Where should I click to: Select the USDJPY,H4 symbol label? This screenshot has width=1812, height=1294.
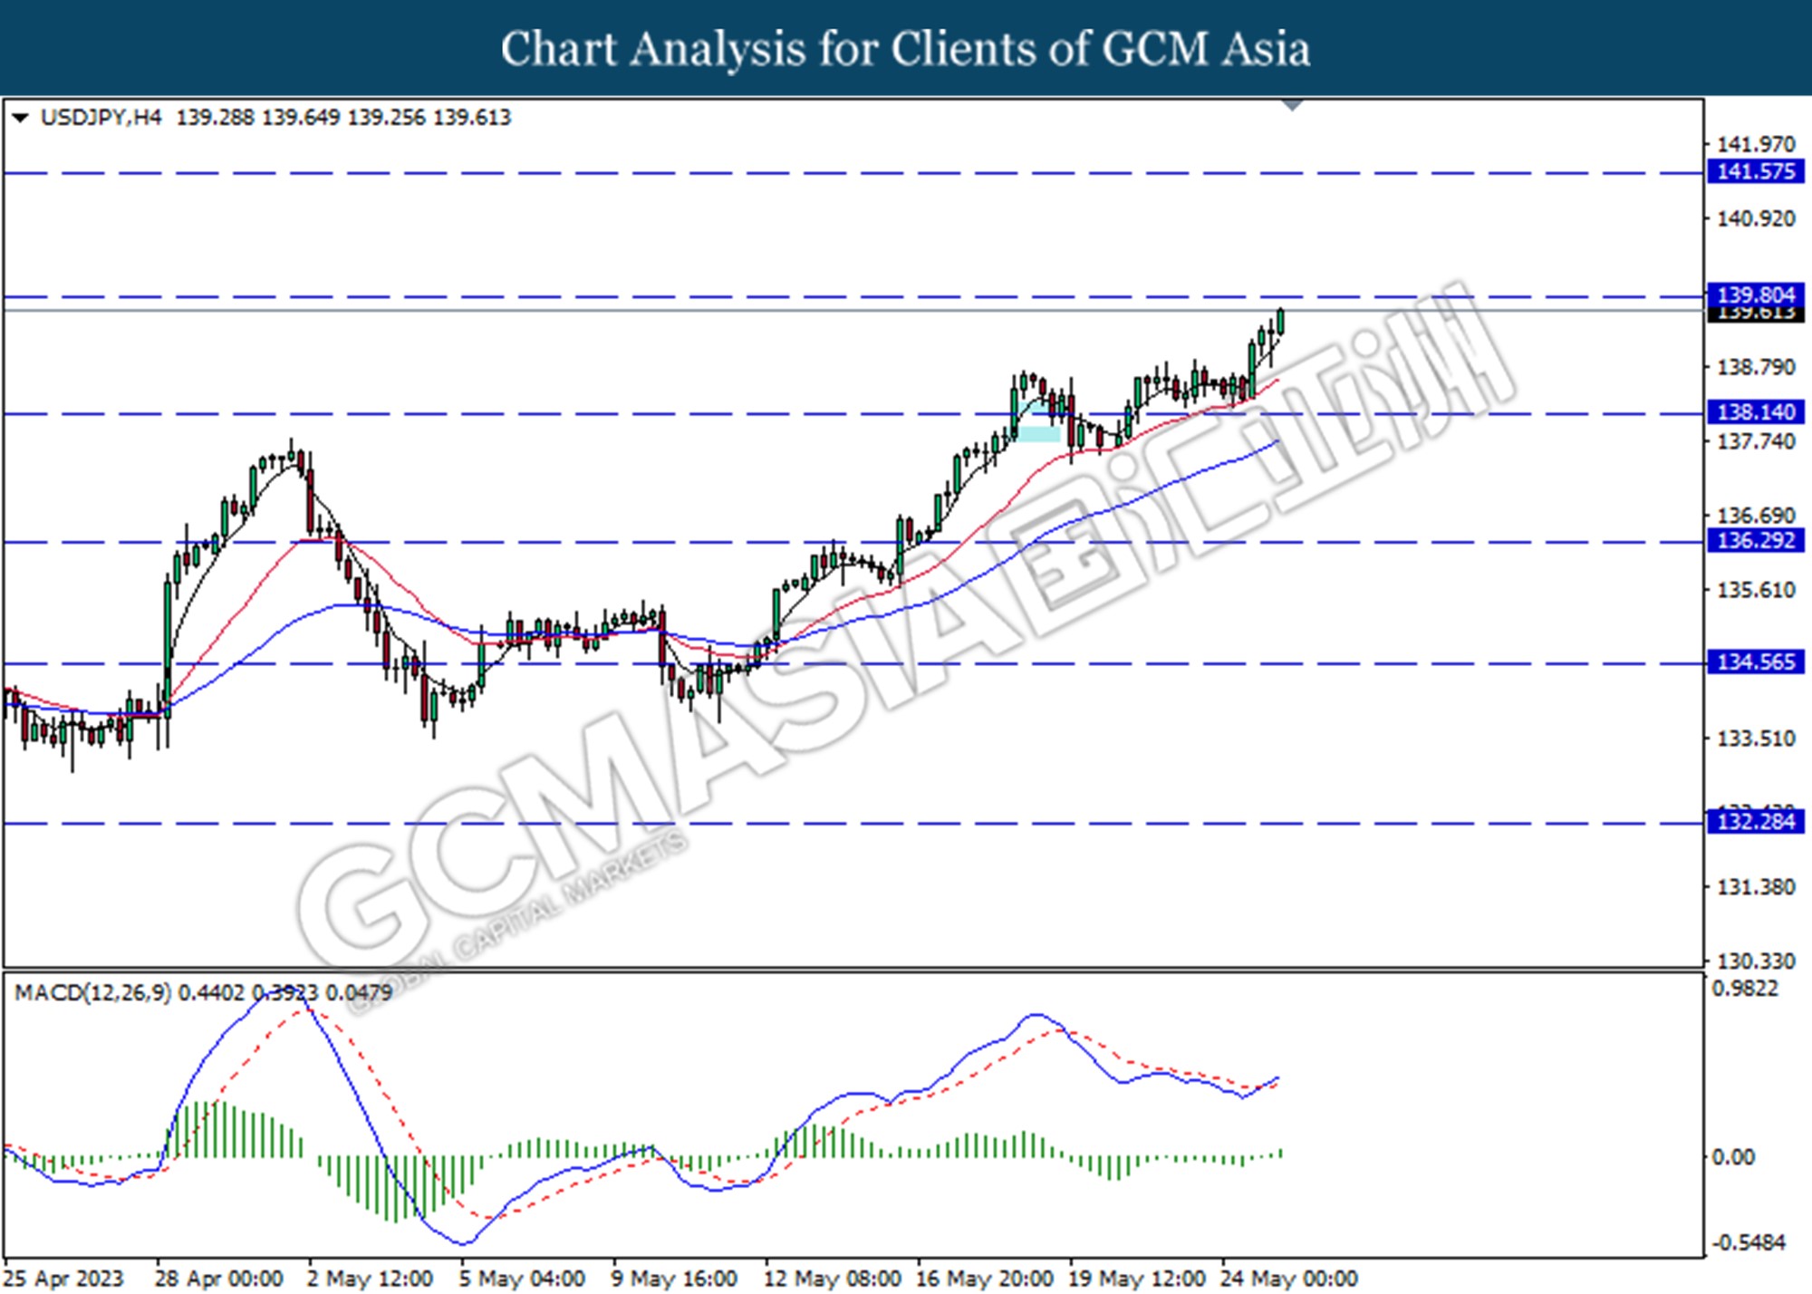[101, 118]
